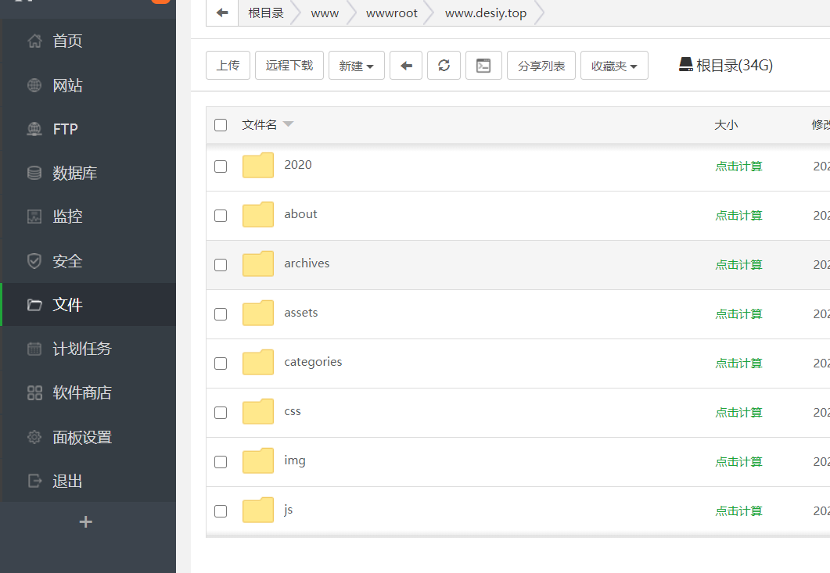
Task: Go to www.desiy.top breadcrumb
Action: 485,13
